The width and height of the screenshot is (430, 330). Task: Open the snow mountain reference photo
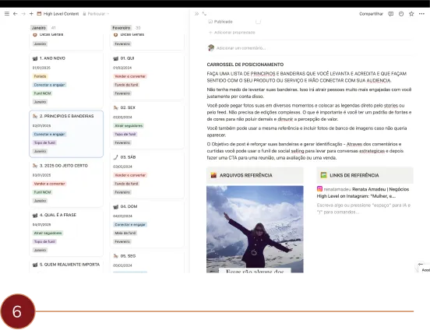[255, 229]
